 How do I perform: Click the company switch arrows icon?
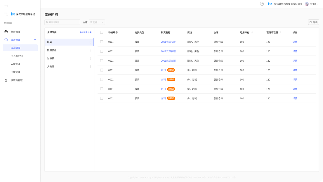click(301, 4)
